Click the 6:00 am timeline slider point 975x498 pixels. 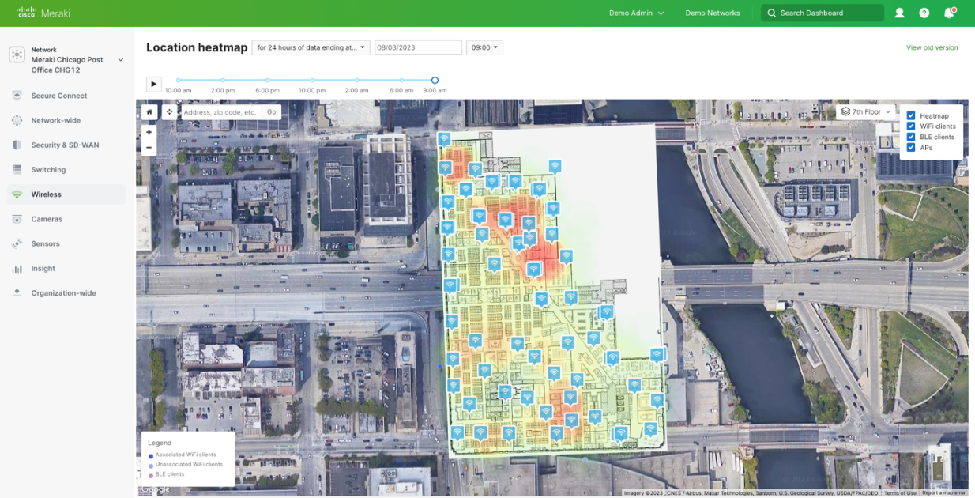point(401,80)
